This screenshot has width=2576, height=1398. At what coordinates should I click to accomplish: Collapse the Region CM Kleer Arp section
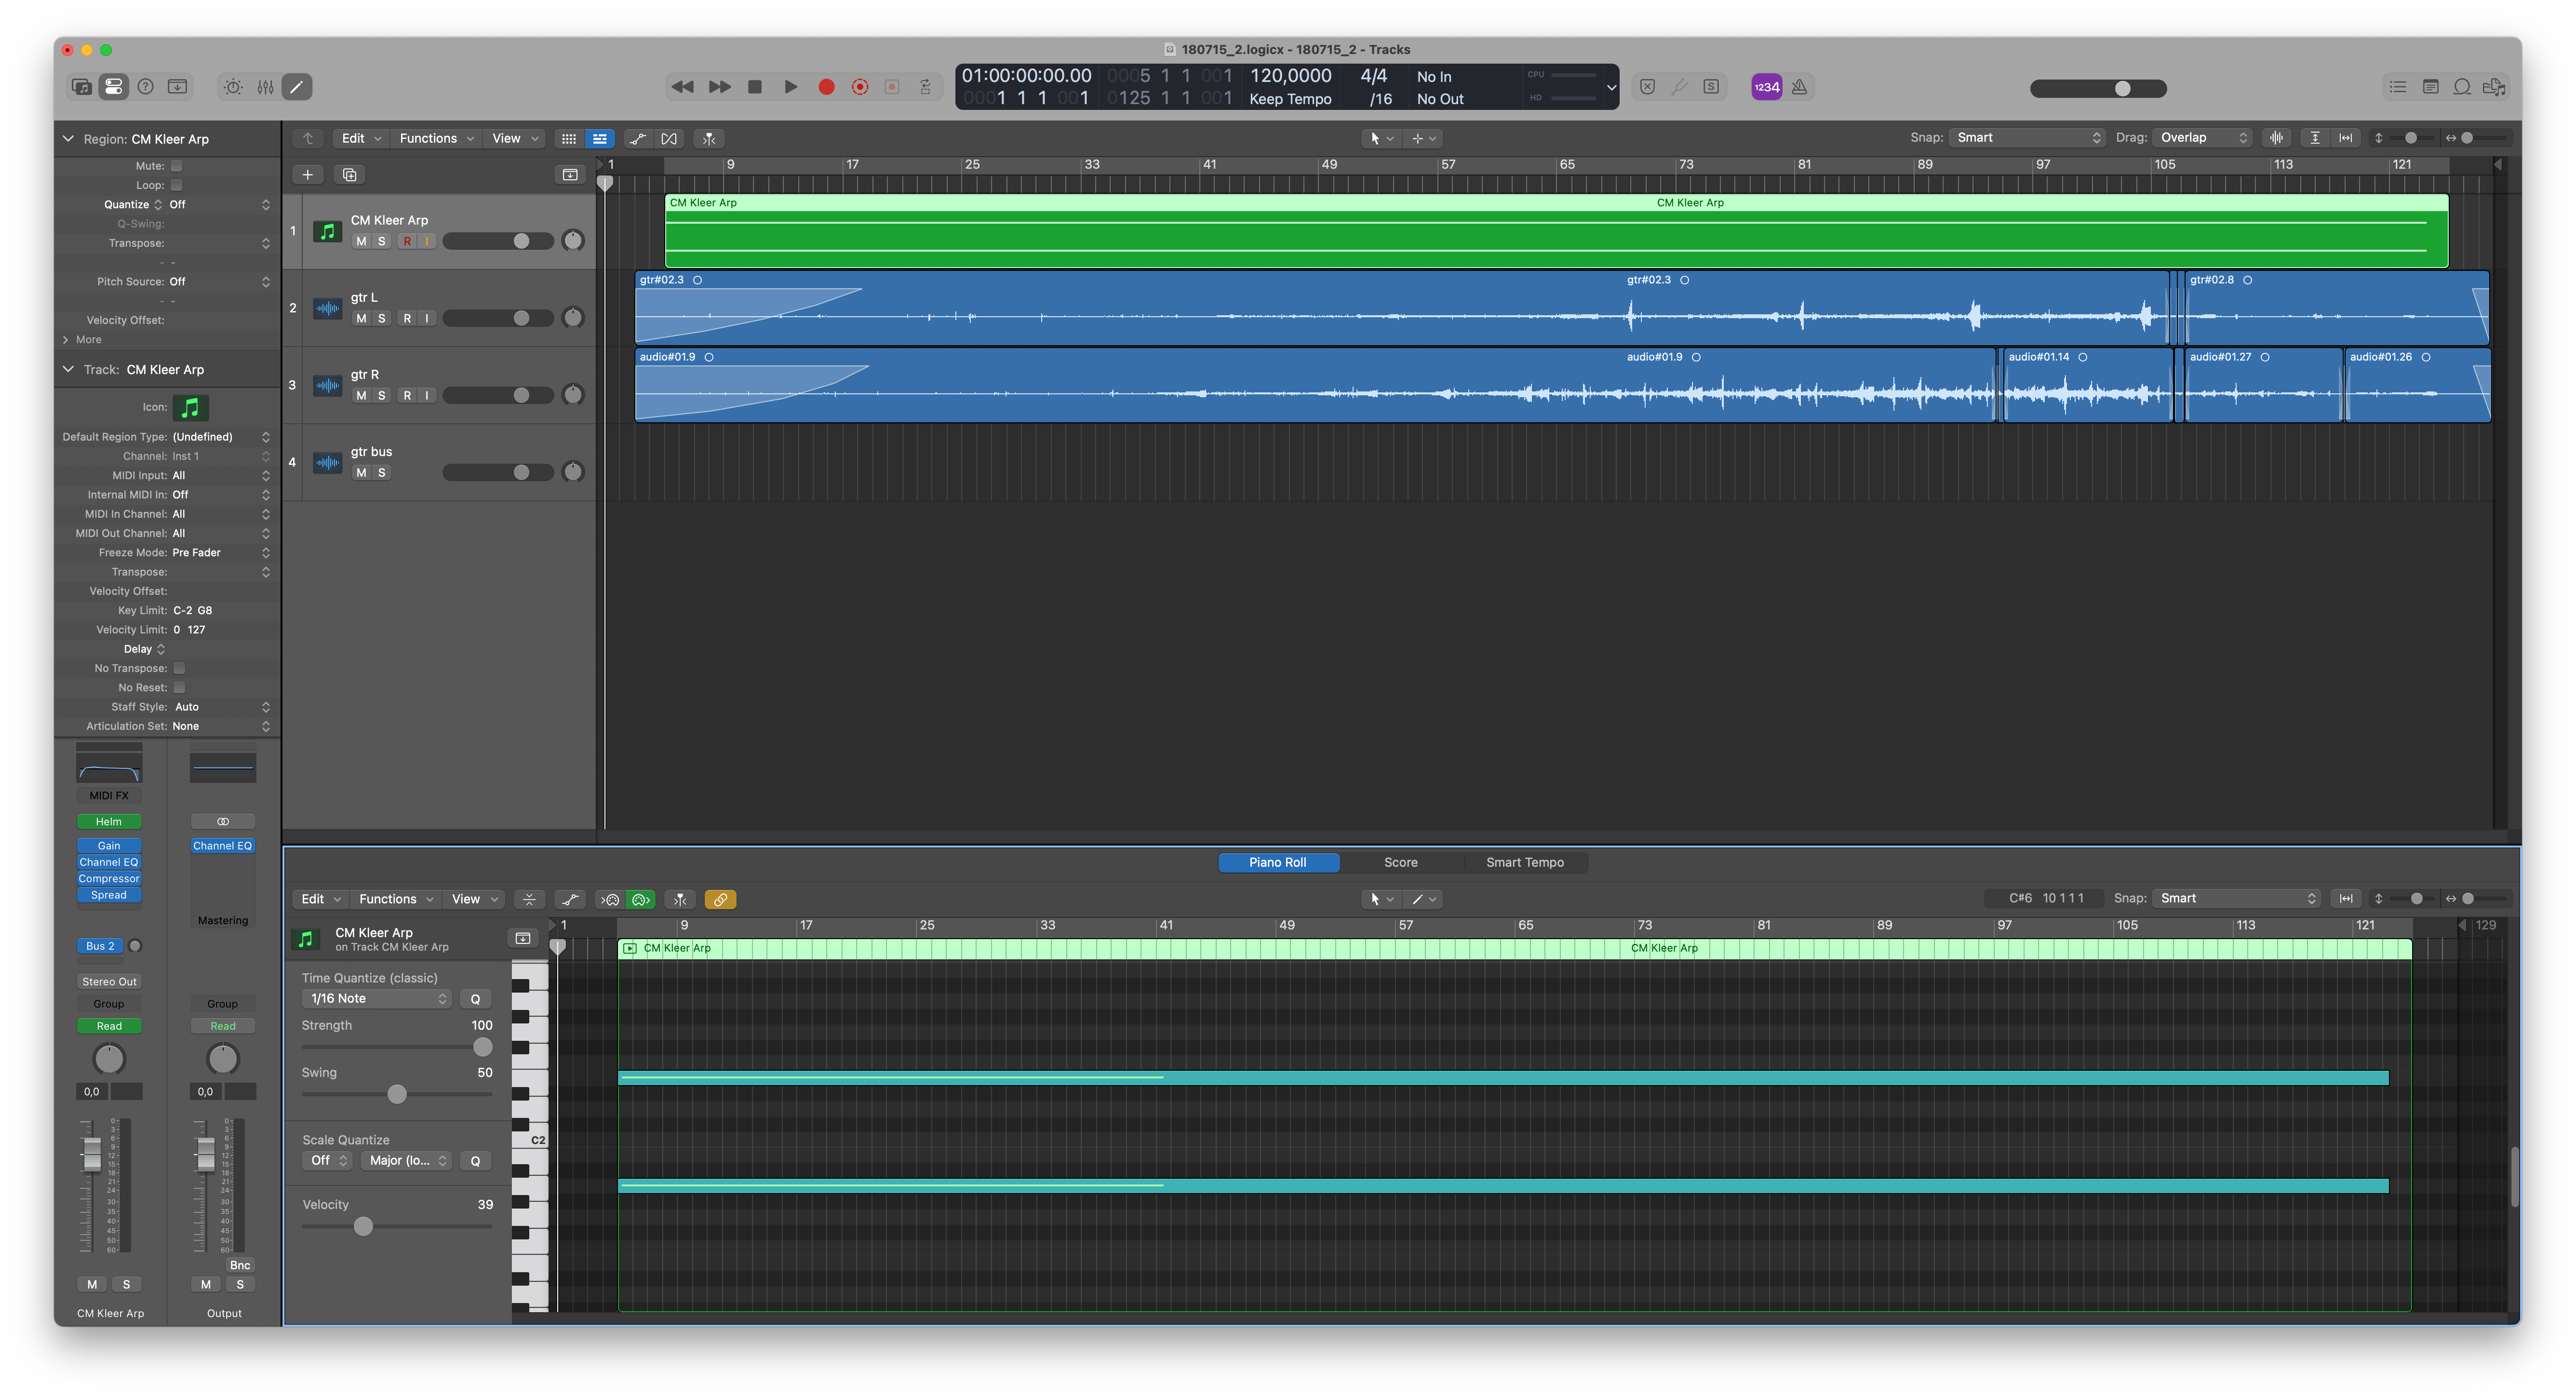coord(68,139)
